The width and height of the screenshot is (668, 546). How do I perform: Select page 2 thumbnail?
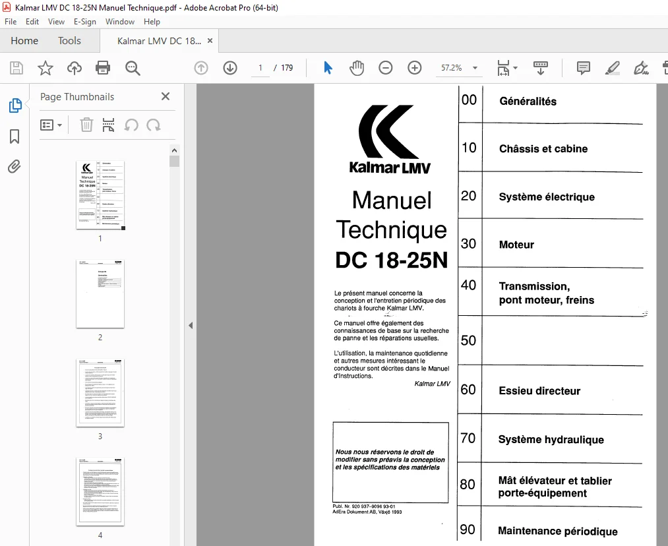[100, 294]
